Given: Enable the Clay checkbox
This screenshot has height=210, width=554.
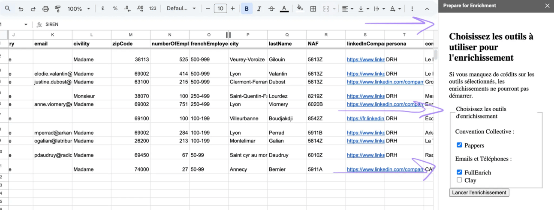Looking at the screenshot, I should pos(459,180).
